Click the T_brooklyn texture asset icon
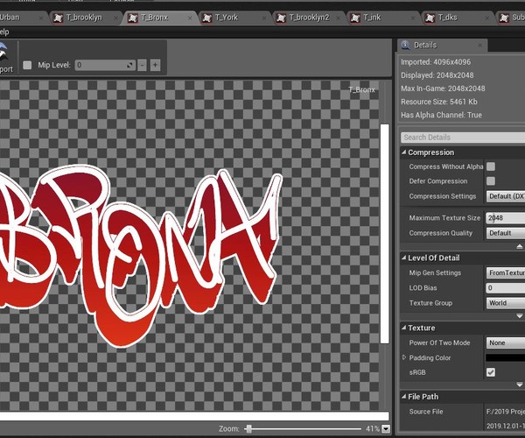Screen dimensions: 525x438 tap(59, 18)
